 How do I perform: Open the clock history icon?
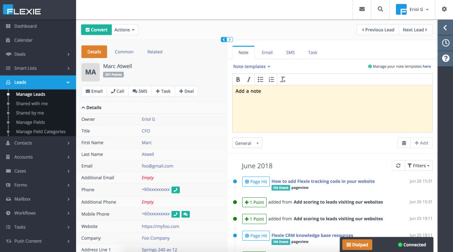click(445, 43)
